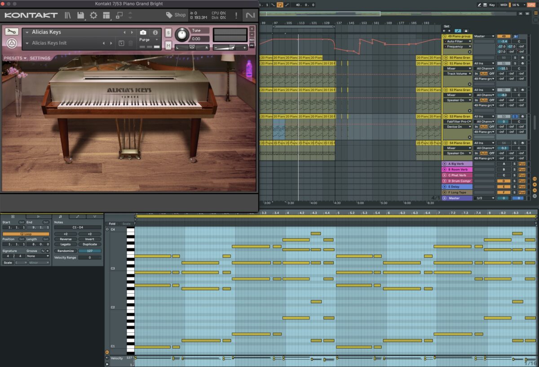Select A Big Verb return track
This screenshot has height=367, width=539.
[457, 164]
